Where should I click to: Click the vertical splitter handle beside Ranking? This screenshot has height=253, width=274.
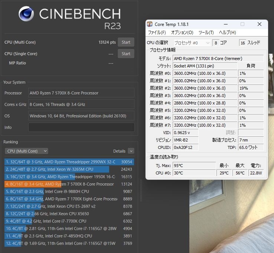tap(141, 190)
